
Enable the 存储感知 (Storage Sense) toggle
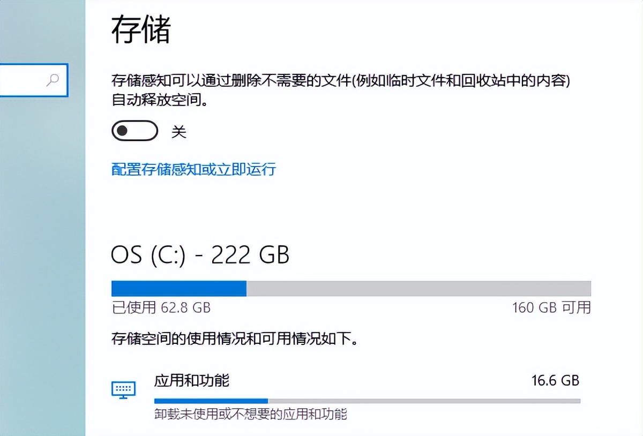(134, 131)
